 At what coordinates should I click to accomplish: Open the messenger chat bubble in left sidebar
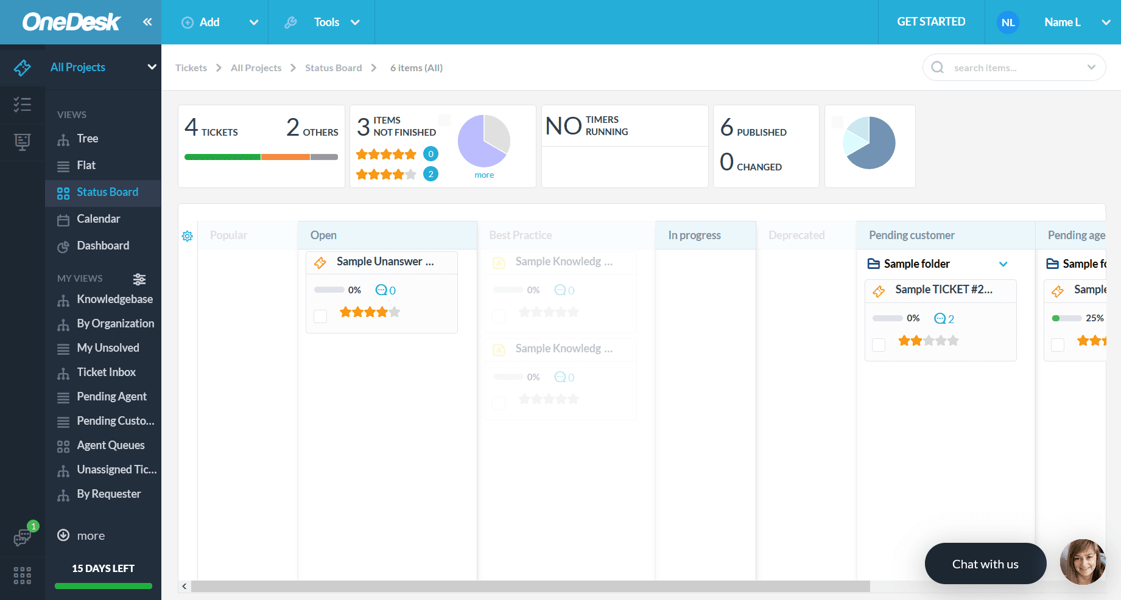coord(22,538)
